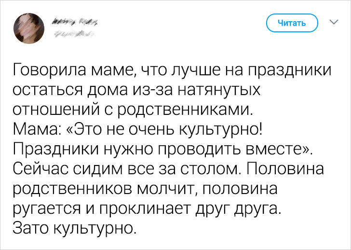Screen dimensions: 351x250
Task: Click the final line 'Зато культурно.'
Action: click(x=72, y=228)
